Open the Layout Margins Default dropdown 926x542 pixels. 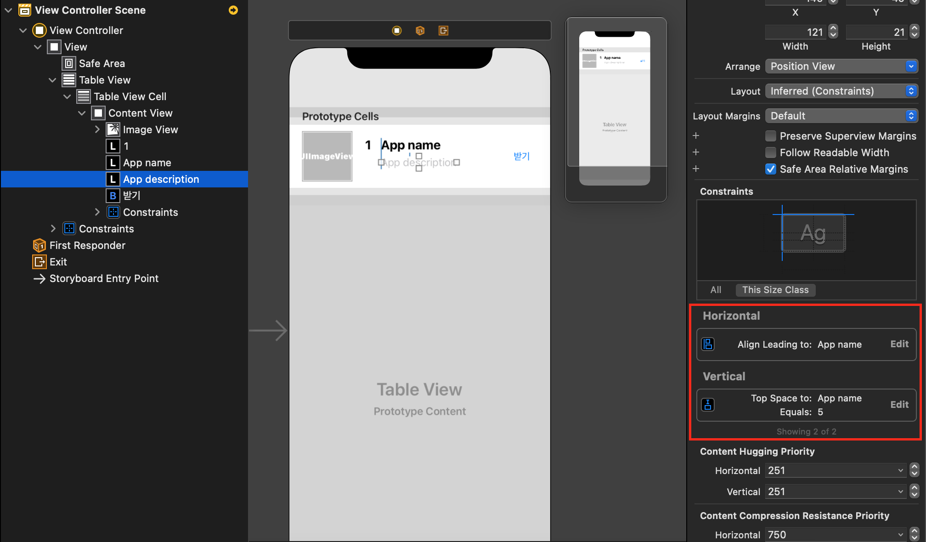pyautogui.click(x=841, y=116)
